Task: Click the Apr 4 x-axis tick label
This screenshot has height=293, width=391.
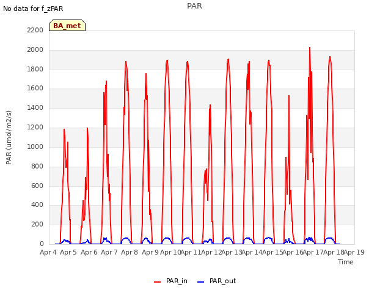Action: [48, 252]
